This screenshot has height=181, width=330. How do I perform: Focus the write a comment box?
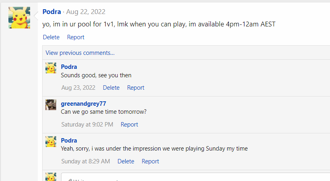tap(196, 177)
